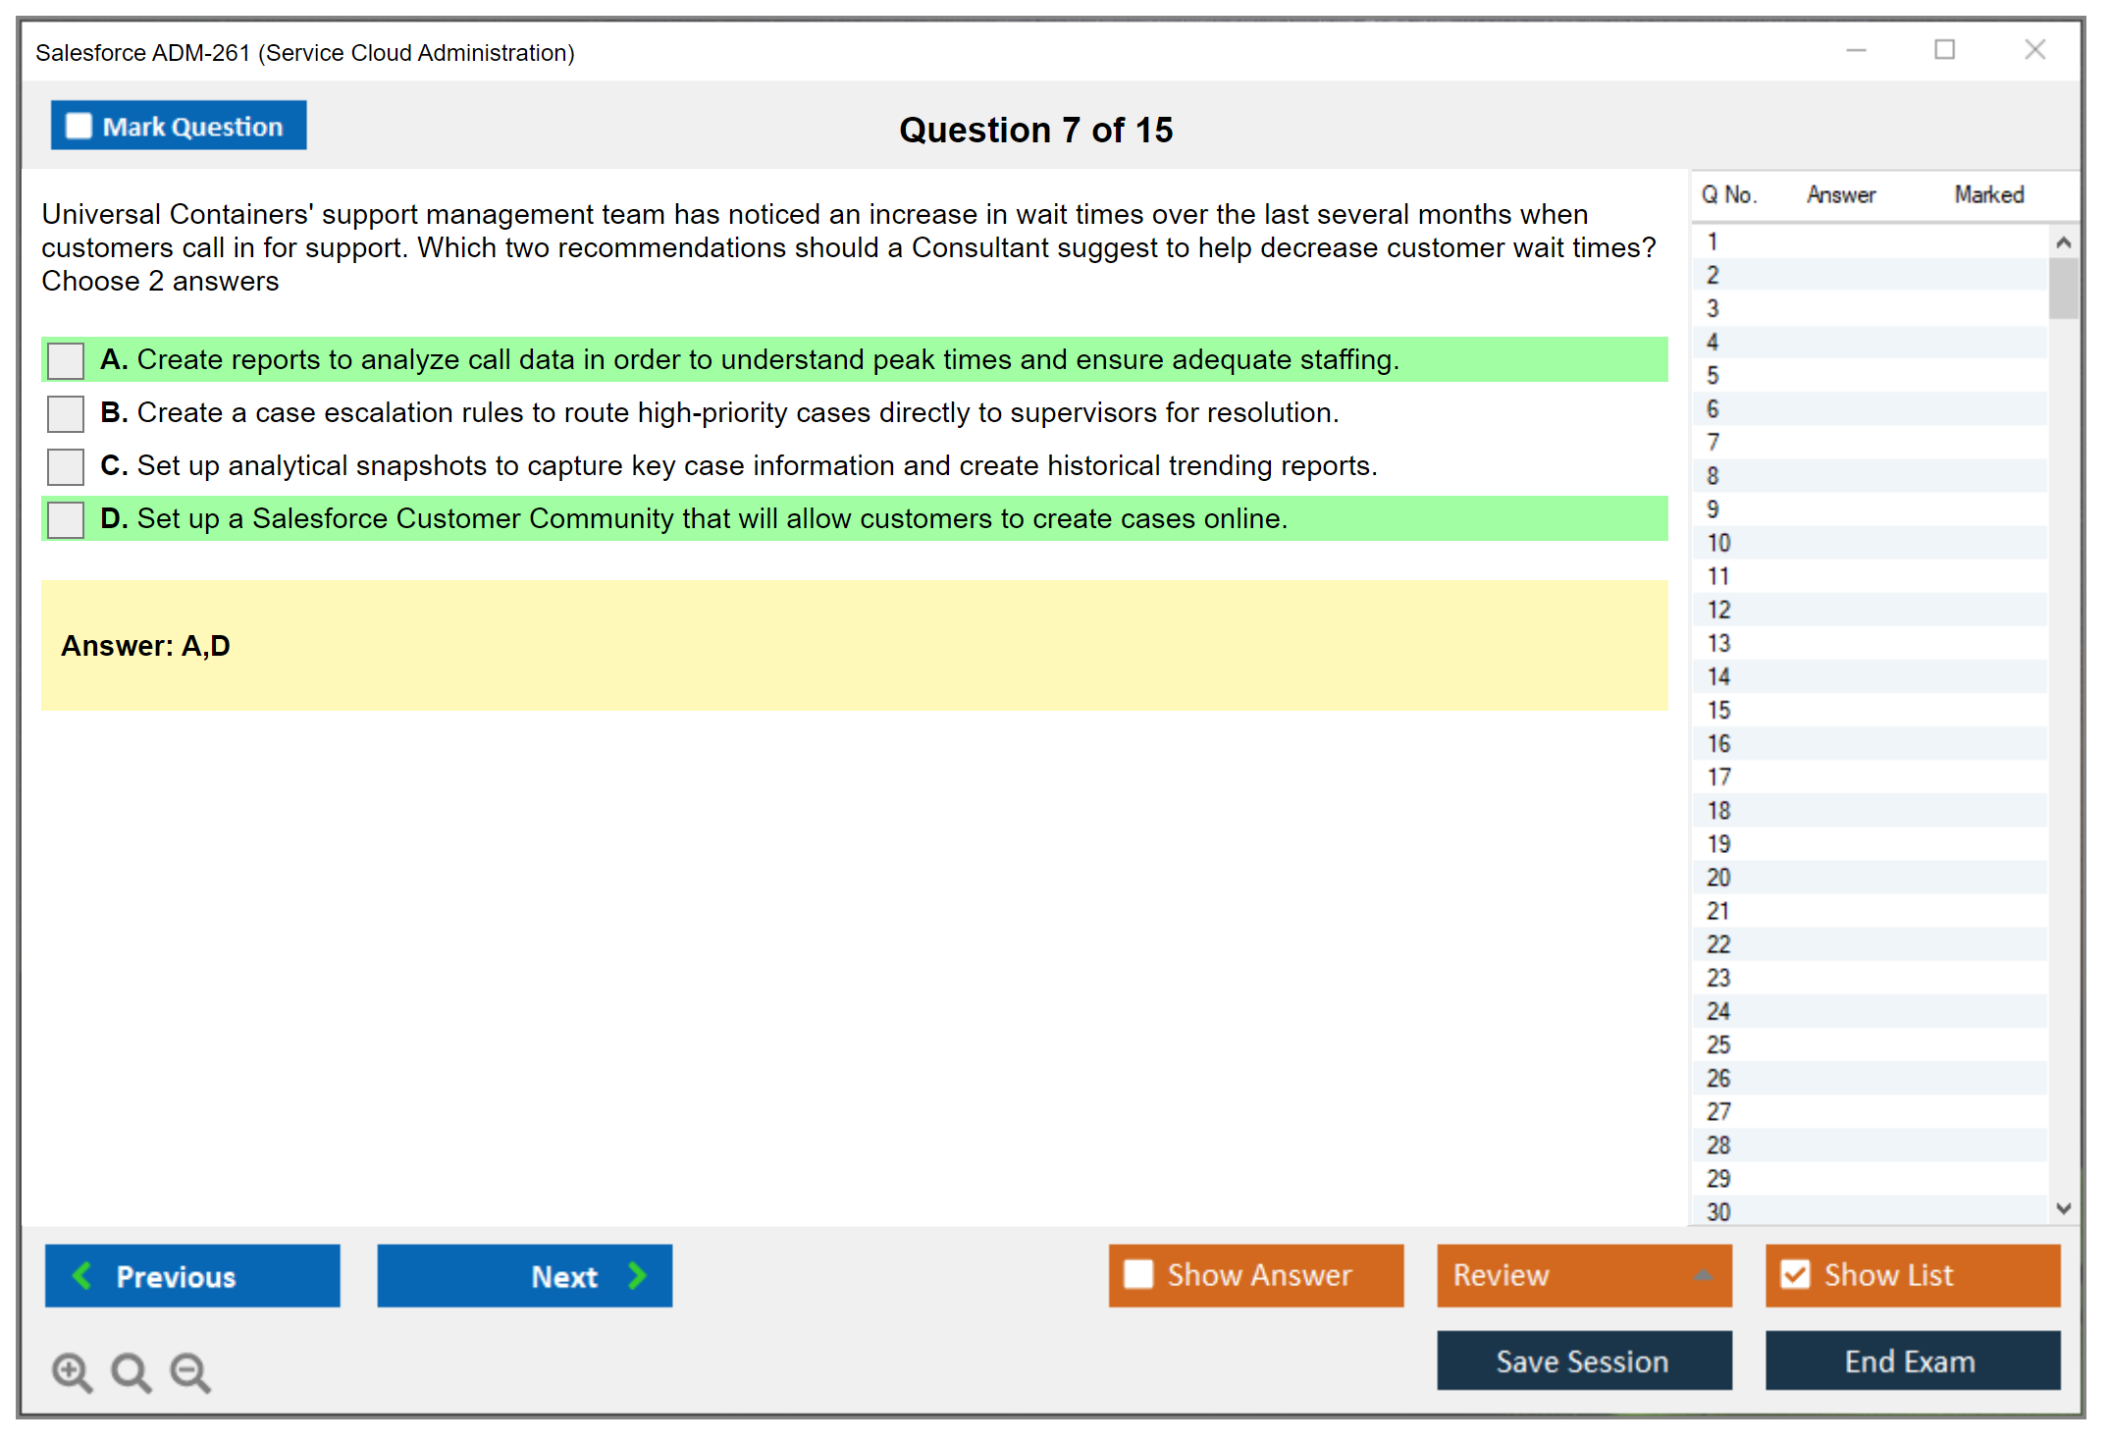Click the green left arrow on Previous
The image size is (2110, 1443).
(x=83, y=1275)
